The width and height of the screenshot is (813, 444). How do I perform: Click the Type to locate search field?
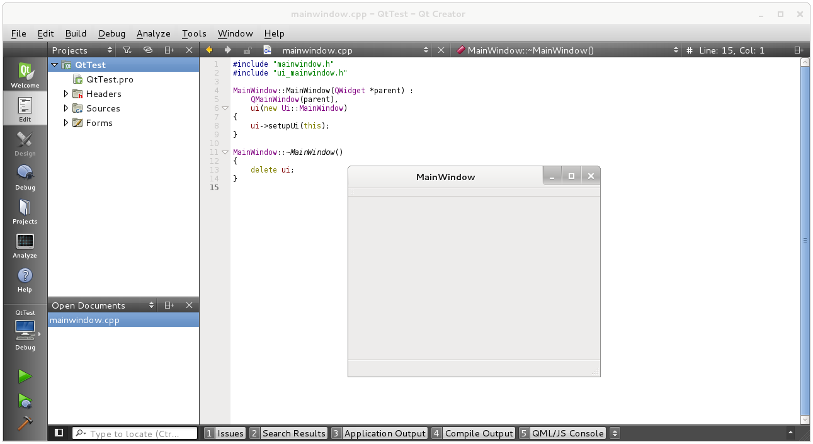(x=142, y=433)
